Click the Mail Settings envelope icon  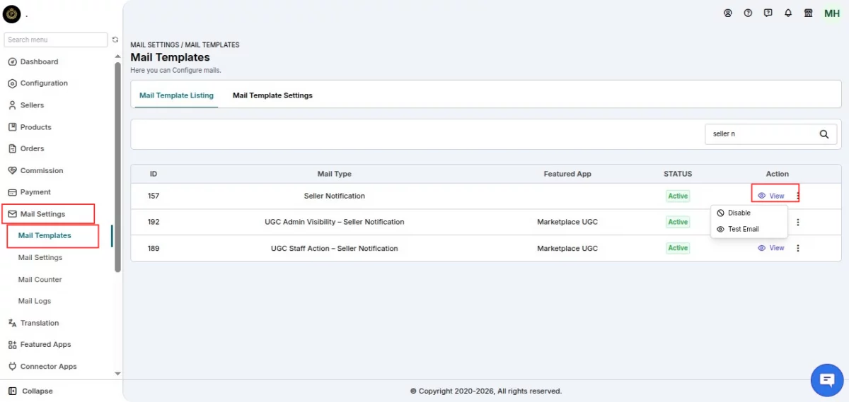pyautogui.click(x=12, y=214)
